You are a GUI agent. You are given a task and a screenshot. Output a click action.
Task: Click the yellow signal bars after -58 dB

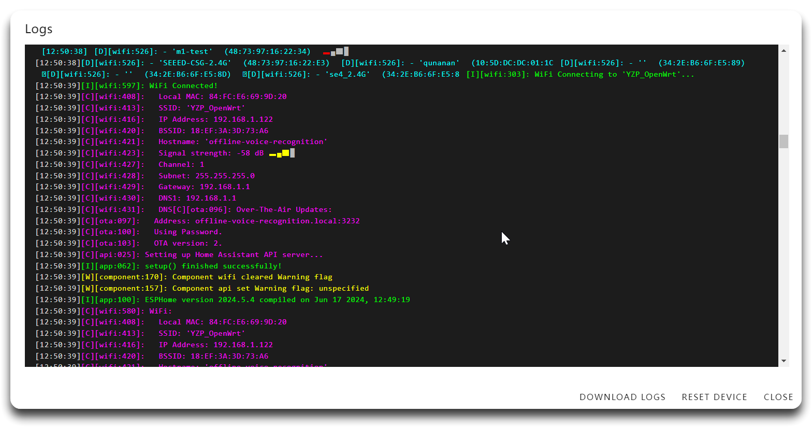[x=282, y=153]
